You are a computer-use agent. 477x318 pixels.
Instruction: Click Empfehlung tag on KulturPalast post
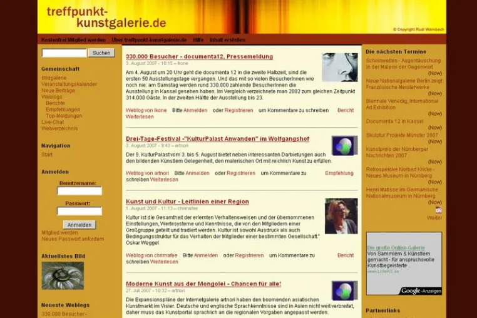click(x=339, y=173)
